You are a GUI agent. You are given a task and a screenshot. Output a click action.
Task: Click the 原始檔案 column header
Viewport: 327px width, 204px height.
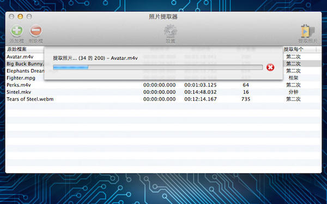16,50
